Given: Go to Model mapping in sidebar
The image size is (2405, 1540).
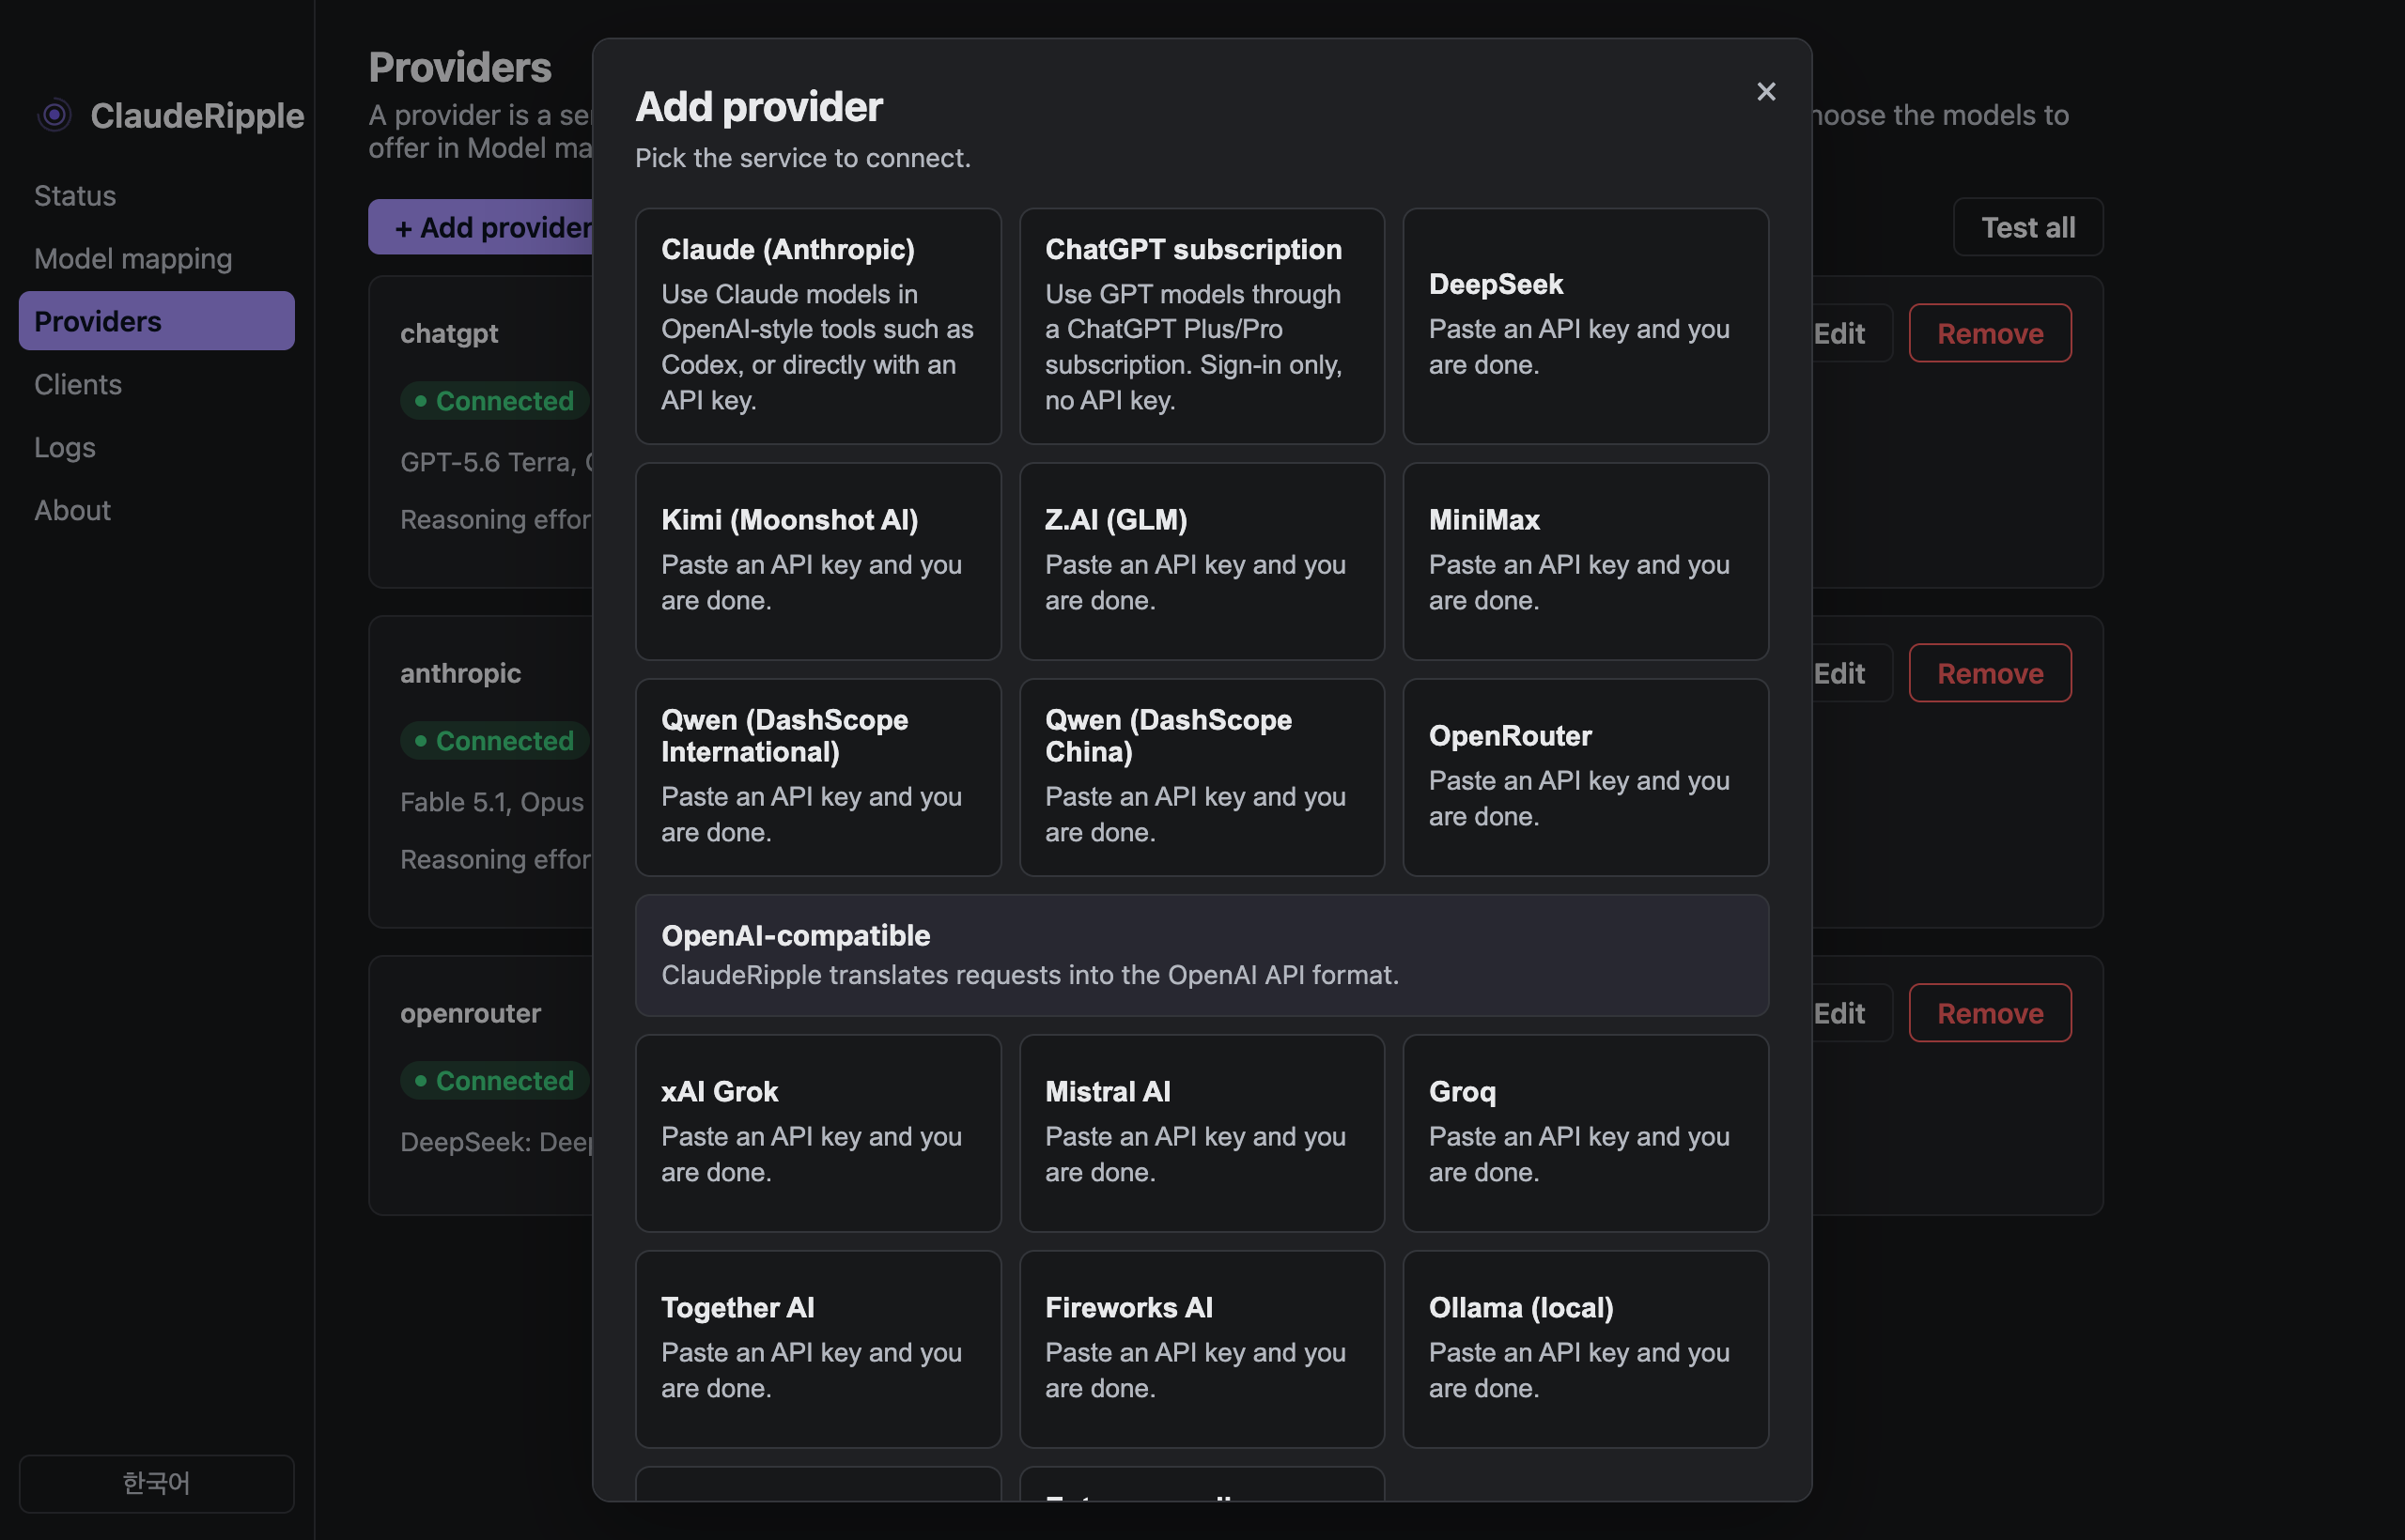Looking at the screenshot, I should [156, 258].
